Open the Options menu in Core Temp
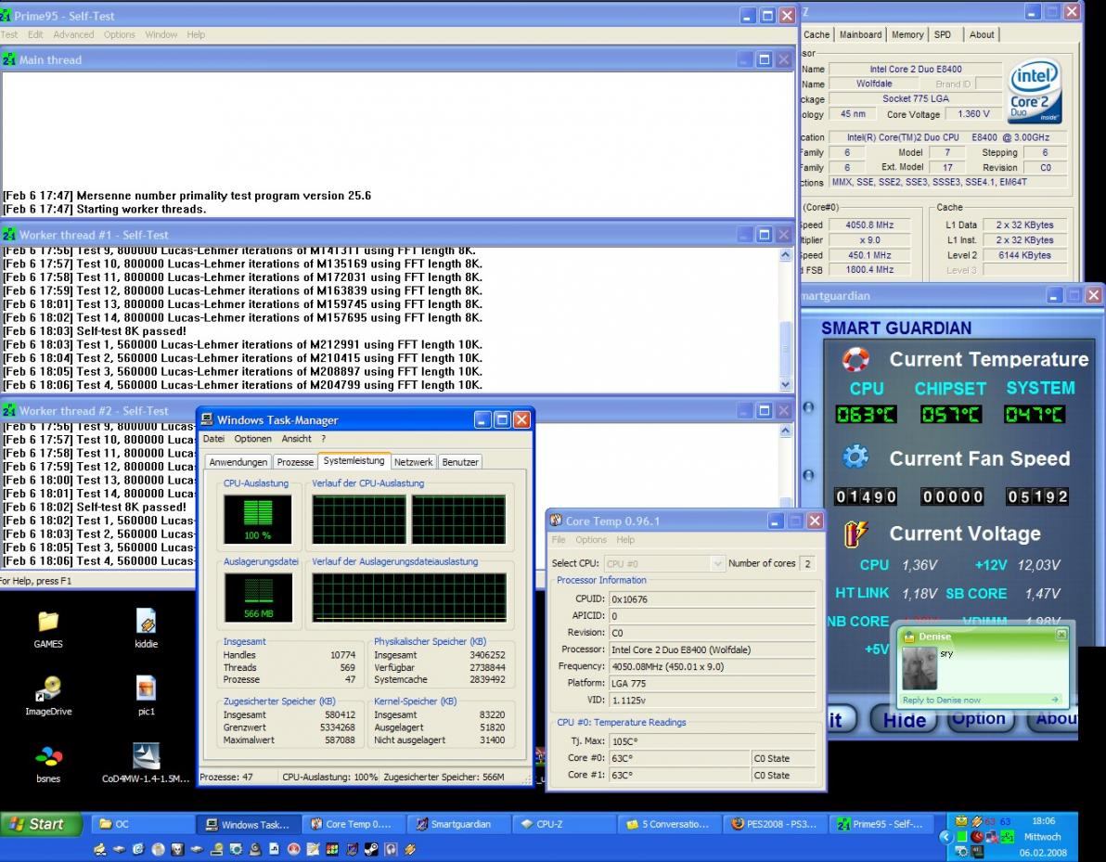 [590, 539]
